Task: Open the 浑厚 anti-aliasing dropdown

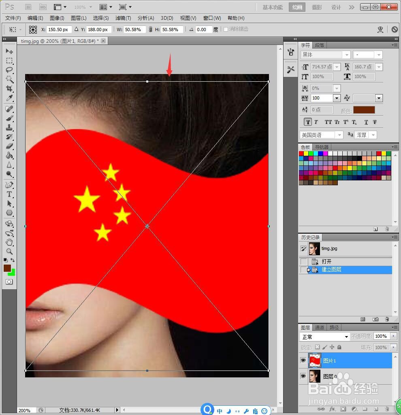Action: [x=373, y=135]
